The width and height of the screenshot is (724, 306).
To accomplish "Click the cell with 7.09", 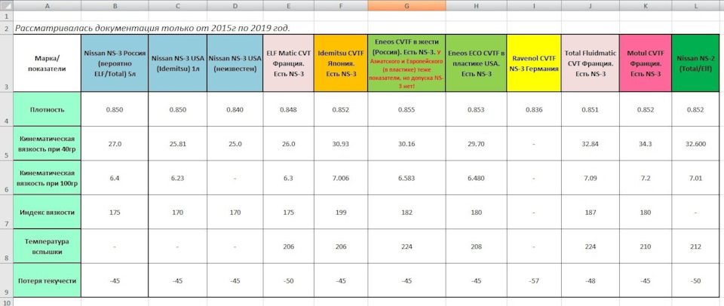I will (591, 178).
